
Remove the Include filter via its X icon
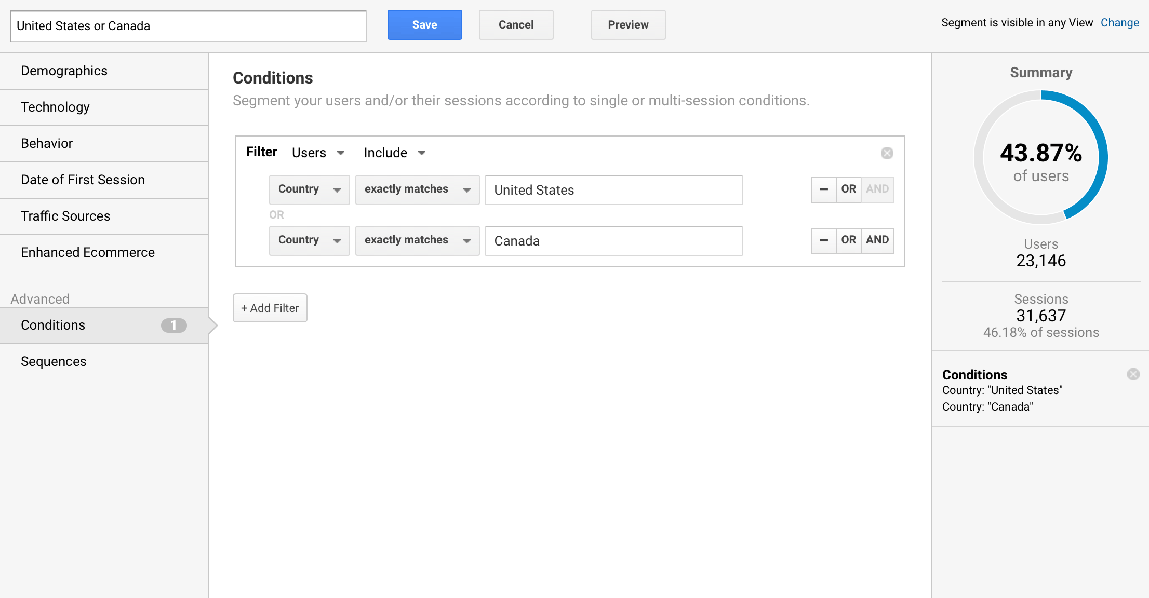coord(887,153)
